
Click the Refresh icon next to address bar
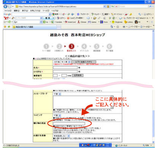(x=113, y=6)
